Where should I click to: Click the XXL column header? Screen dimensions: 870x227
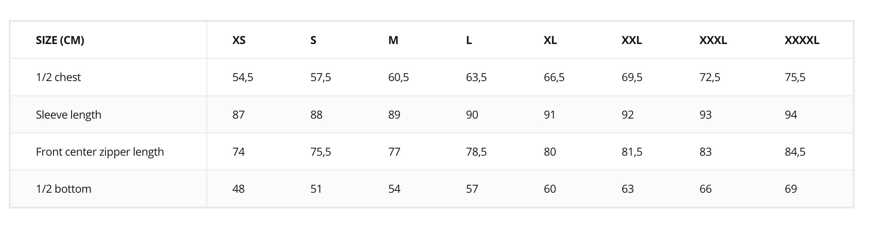coord(632,40)
